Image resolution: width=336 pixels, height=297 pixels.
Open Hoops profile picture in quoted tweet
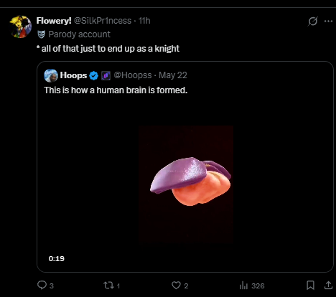[51, 75]
